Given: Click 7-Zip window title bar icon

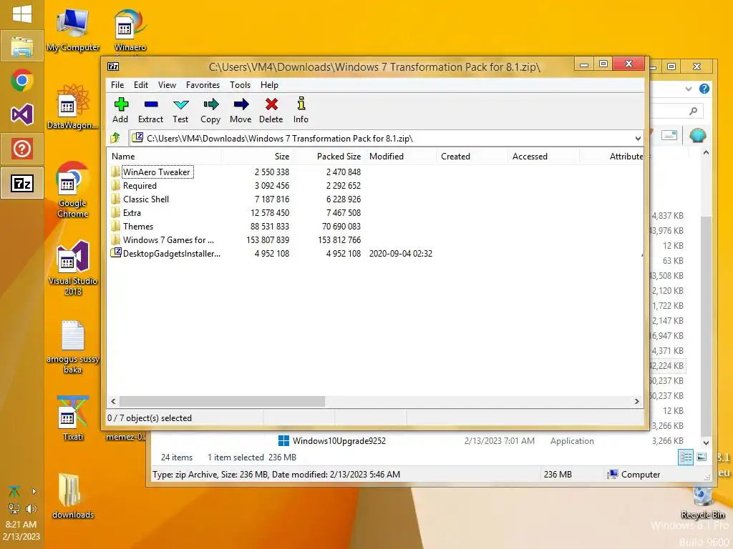Looking at the screenshot, I should pyautogui.click(x=113, y=66).
